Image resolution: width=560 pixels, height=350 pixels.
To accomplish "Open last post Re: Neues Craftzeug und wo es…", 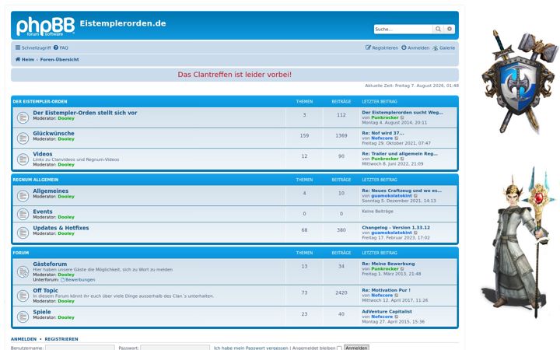I will click(x=402, y=191).
